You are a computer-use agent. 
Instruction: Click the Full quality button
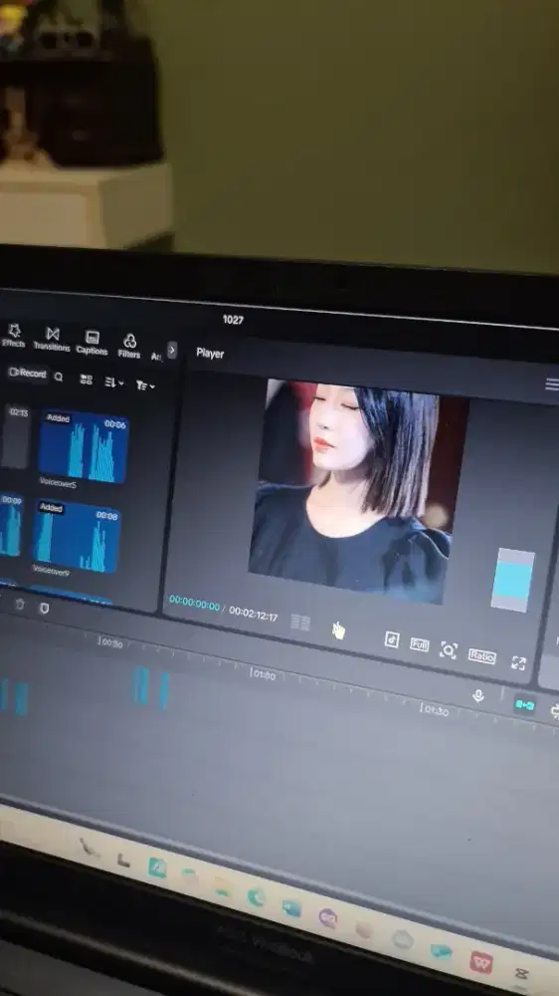coord(420,644)
